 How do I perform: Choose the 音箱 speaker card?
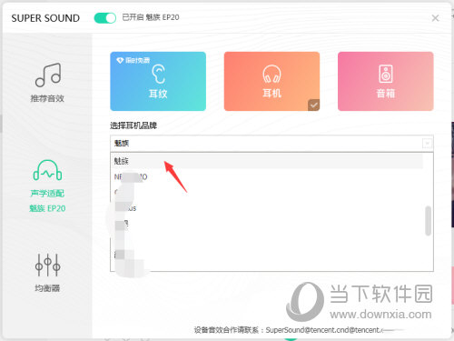(x=386, y=81)
